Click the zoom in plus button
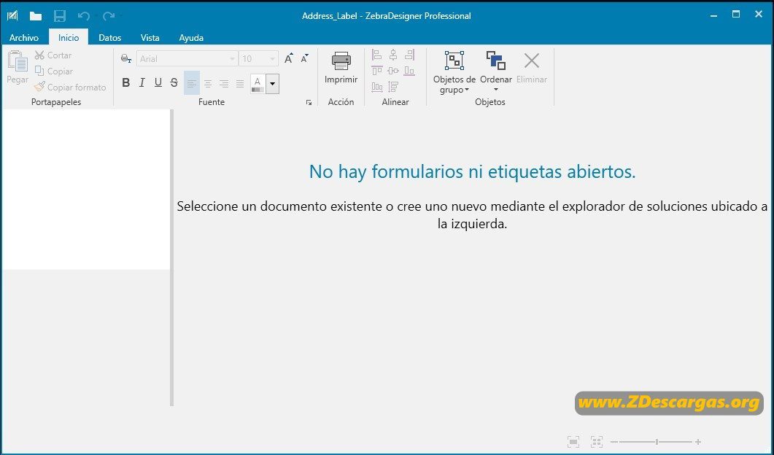Image resolution: width=774 pixels, height=455 pixels. pos(698,442)
